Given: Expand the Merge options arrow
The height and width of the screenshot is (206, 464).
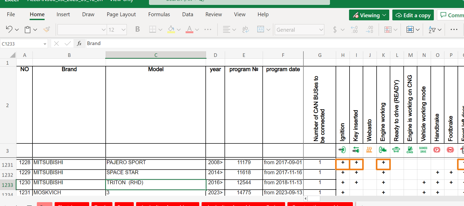Looking at the screenshot, I should point(268,30).
